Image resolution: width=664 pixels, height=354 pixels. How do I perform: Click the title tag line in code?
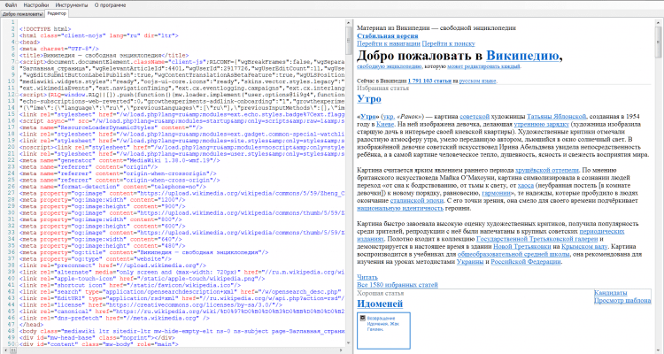click(x=104, y=56)
